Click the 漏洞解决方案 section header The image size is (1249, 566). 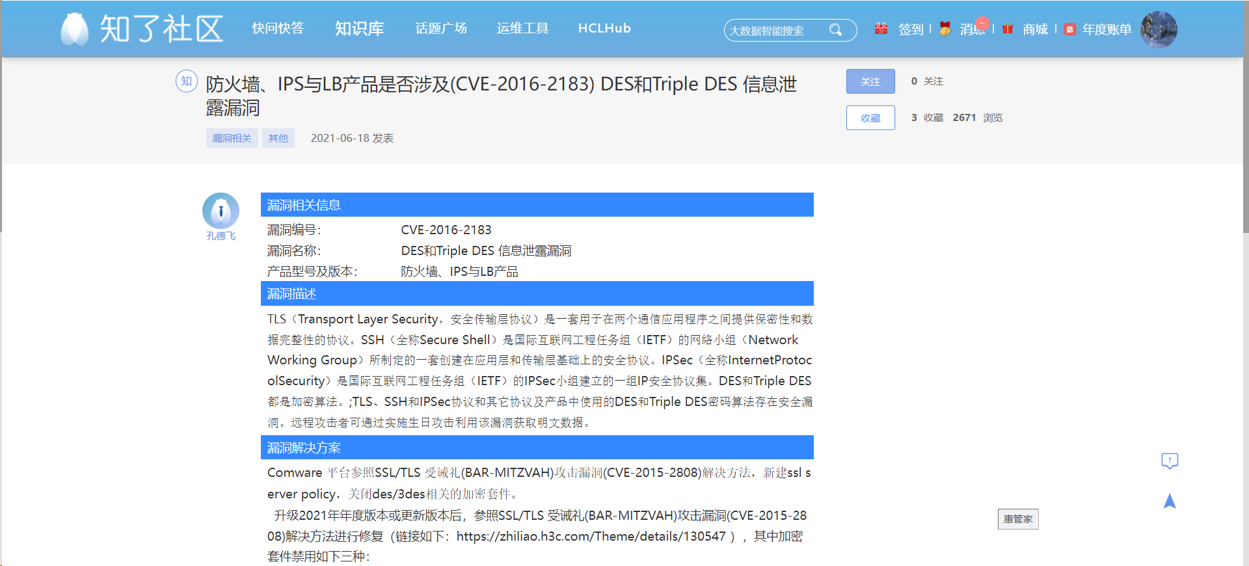(x=537, y=448)
